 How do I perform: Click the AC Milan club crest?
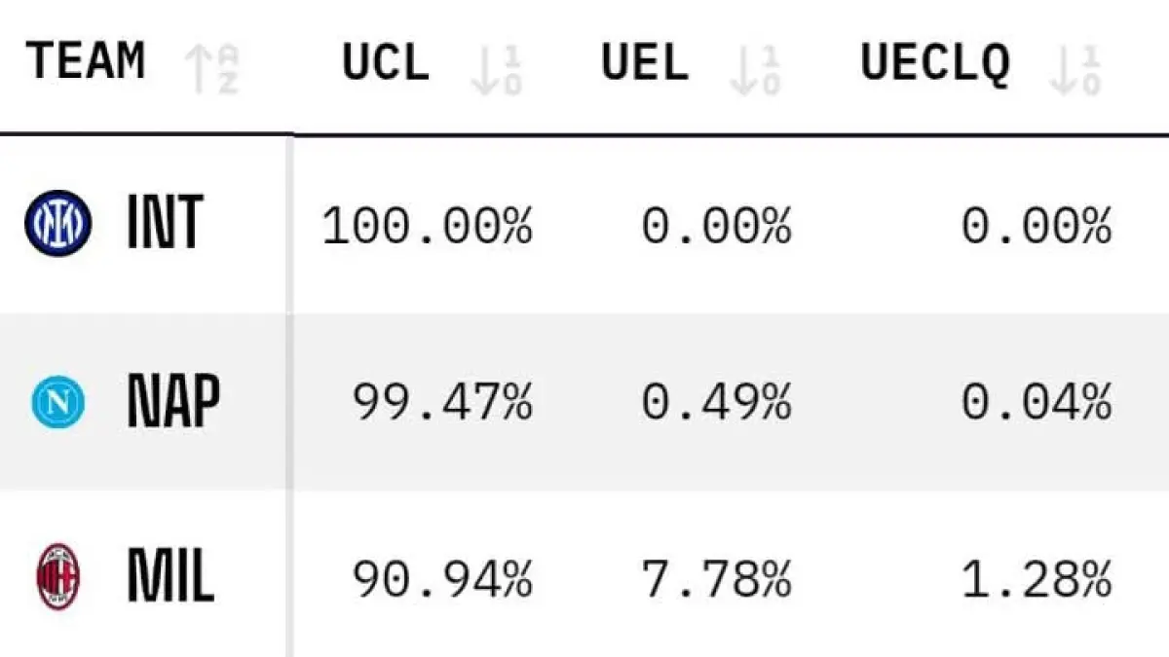pyautogui.click(x=58, y=579)
